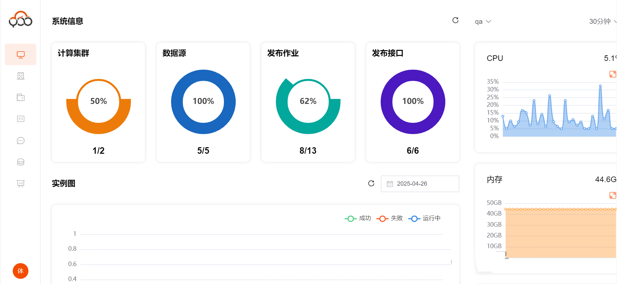
Task: Refresh the 系统信息 section
Action: [455, 21]
